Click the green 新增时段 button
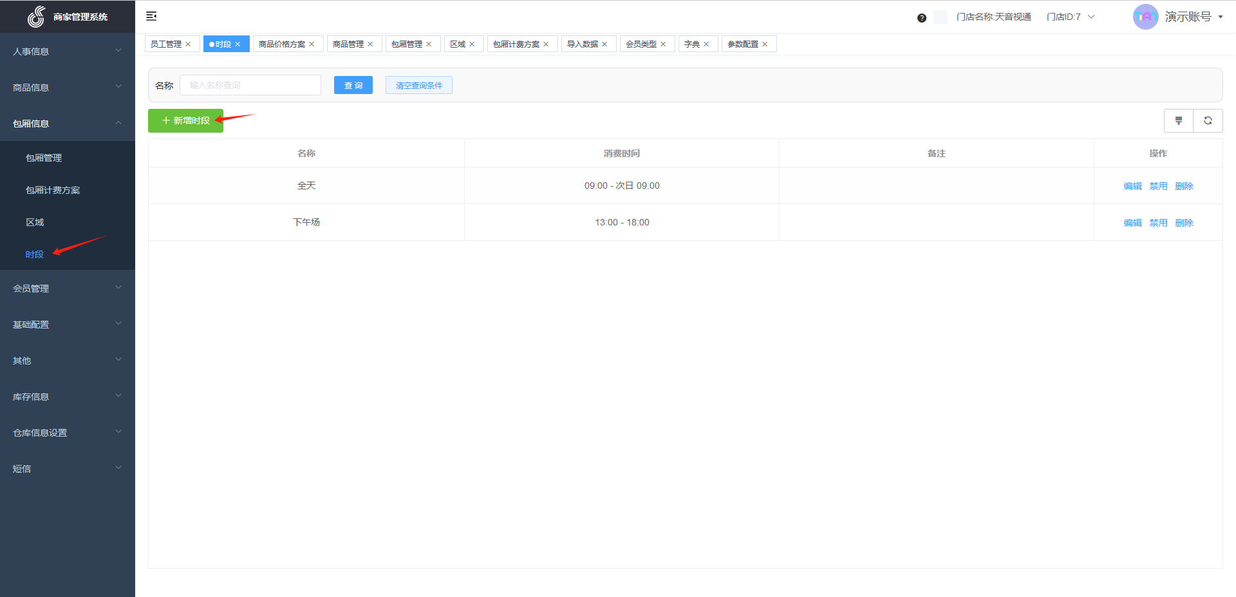Image resolution: width=1236 pixels, height=597 pixels. pyautogui.click(x=185, y=120)
